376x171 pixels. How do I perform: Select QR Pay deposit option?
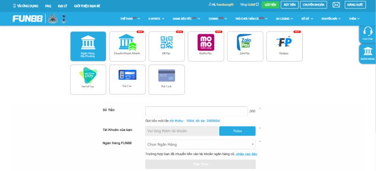[x=166, y=47]
